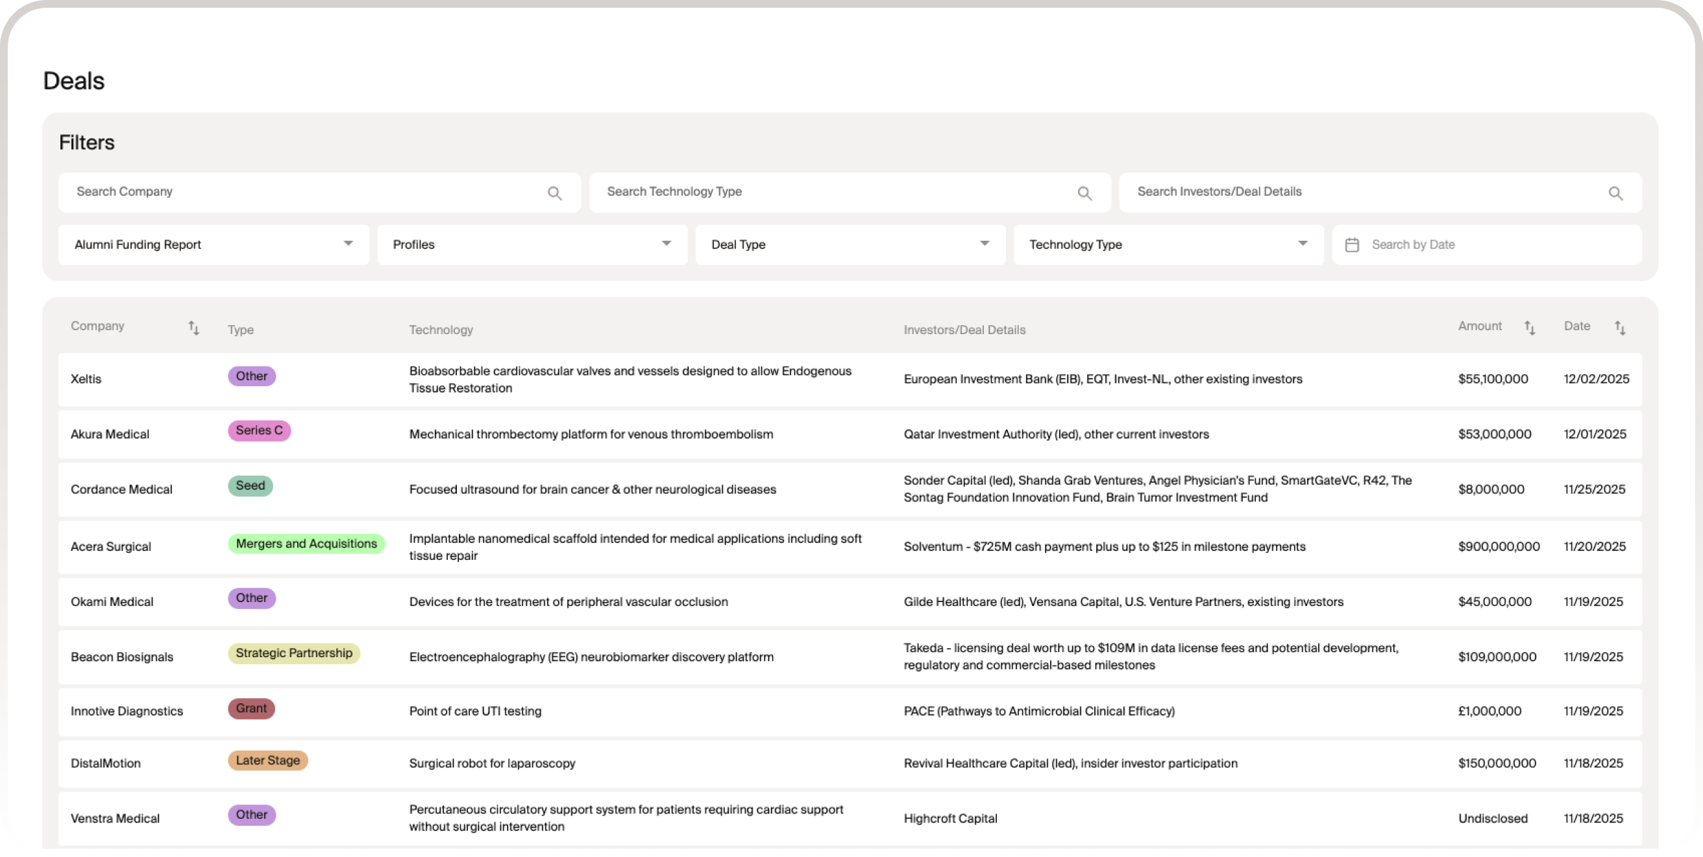Sort the table by Company column arrows
The width and height of the screenshot is (1703, 857).
tap(193, 327)
